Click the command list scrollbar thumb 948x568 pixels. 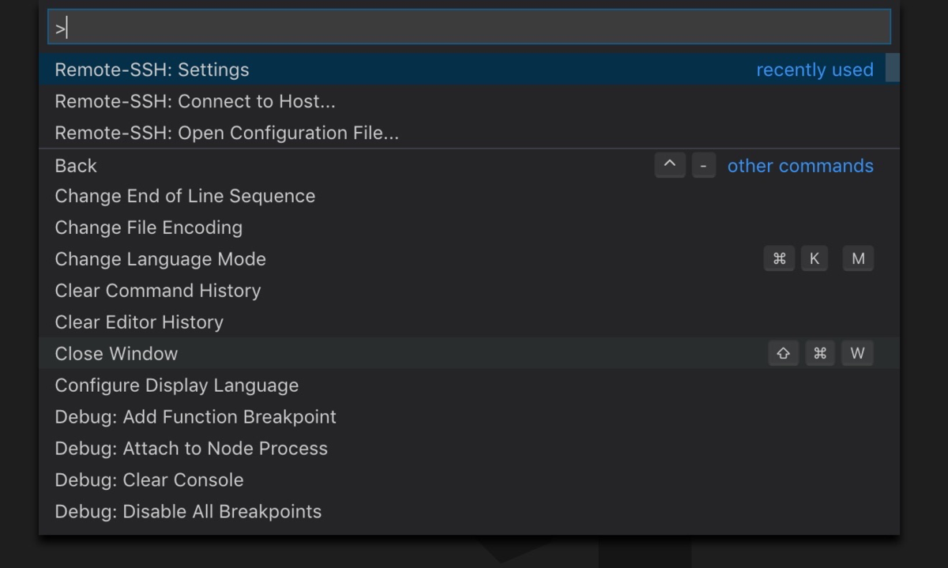click(893, 67)
